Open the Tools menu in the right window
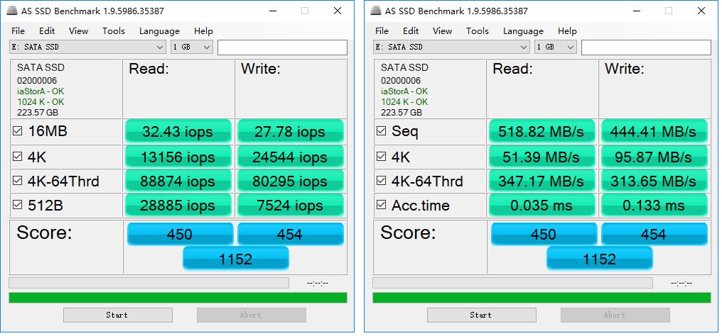The height and width of the screenshot is (336, 722). 478,30
